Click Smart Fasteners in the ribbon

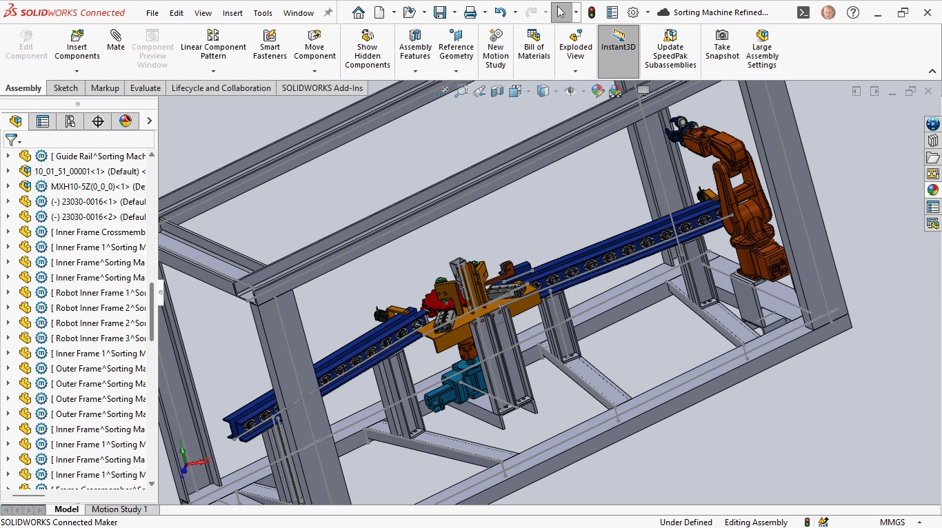270,44
